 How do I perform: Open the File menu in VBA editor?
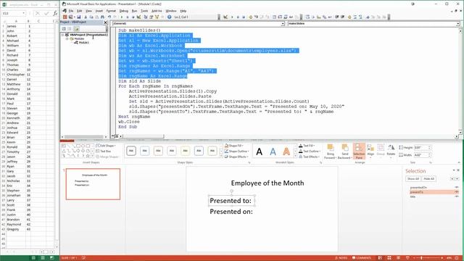point(71,11)
